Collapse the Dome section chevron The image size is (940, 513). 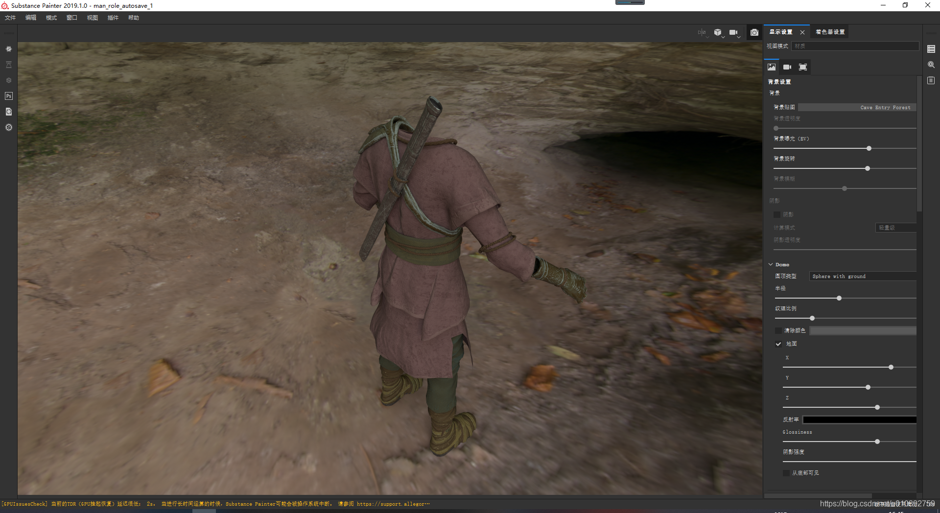pos(771,264)
